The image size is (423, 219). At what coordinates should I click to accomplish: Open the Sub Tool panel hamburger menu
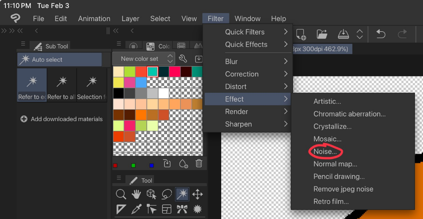tap(23, 44)
